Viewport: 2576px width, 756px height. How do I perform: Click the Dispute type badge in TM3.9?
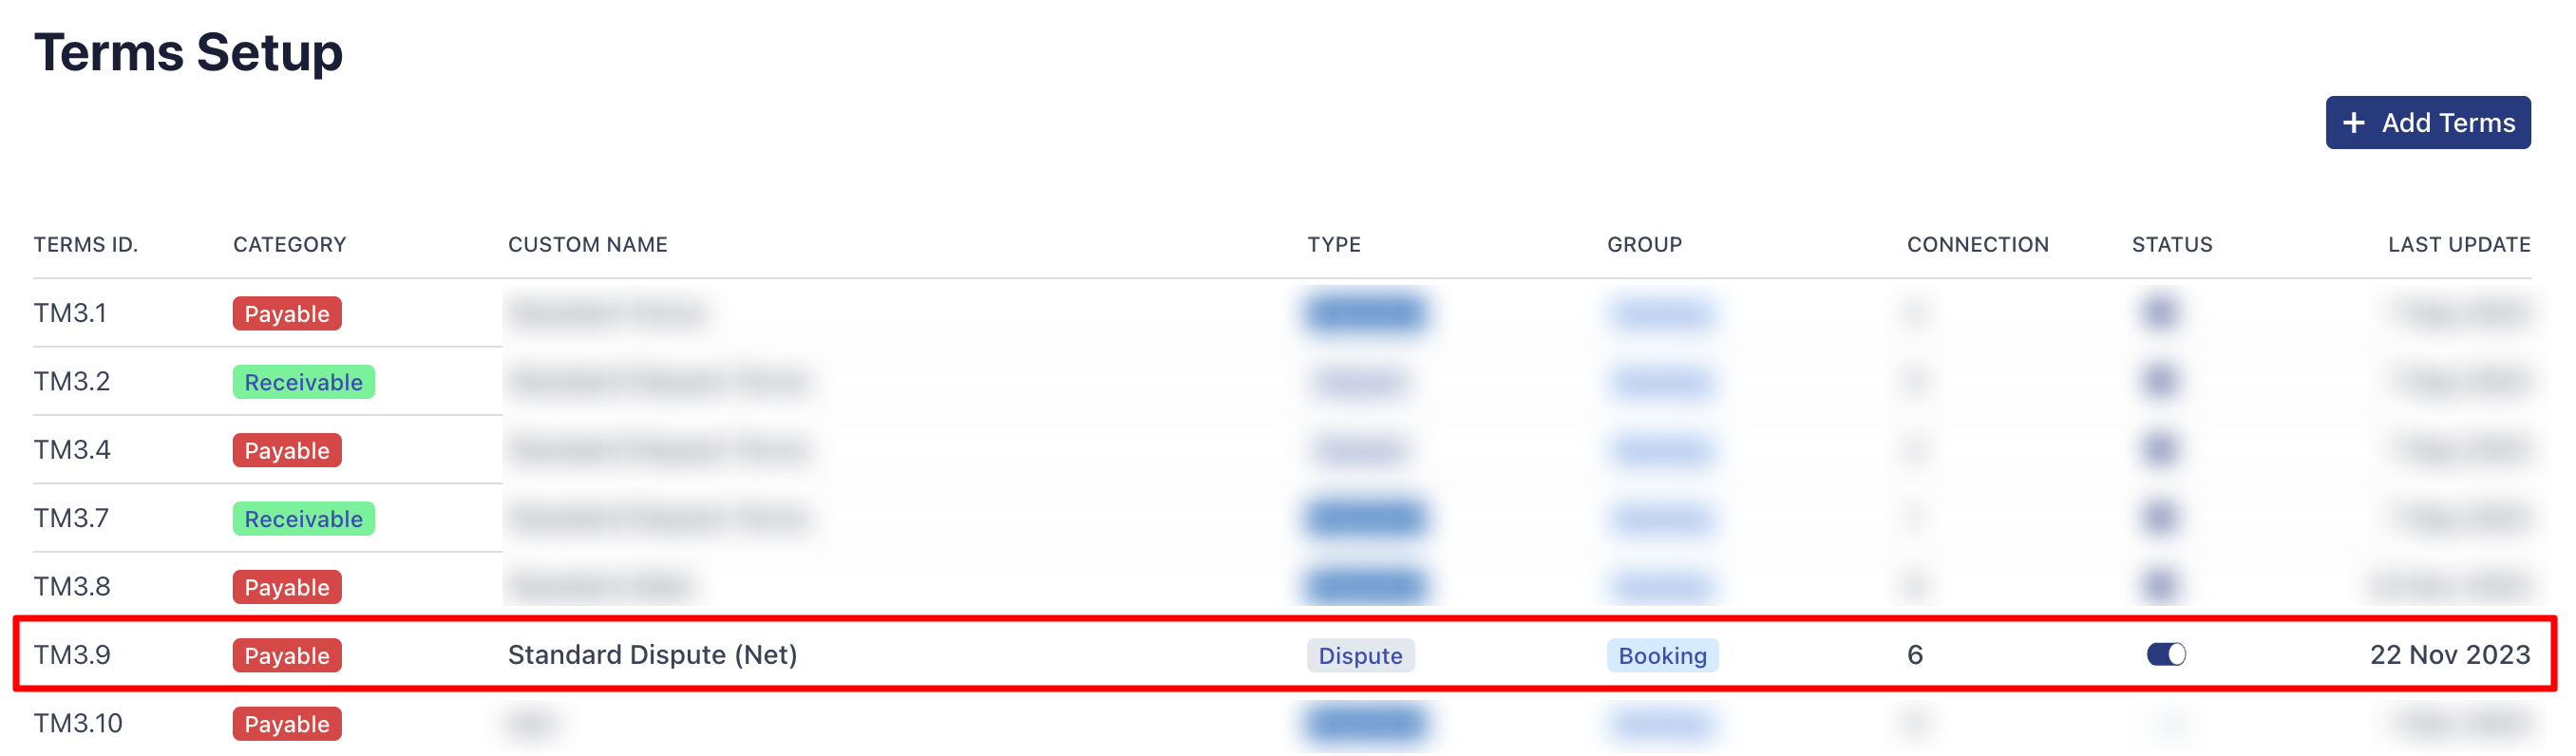(x=1359, y=656)
